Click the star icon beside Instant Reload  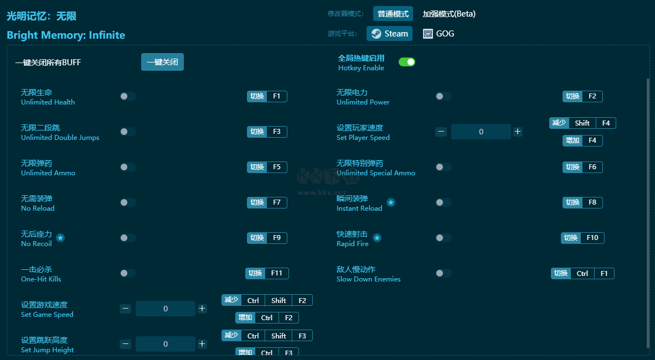pyautogui.click(x=390, y=202)
